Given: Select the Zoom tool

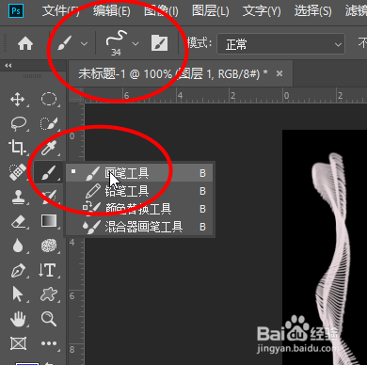Looking at the screenshot, I should 49,319.
